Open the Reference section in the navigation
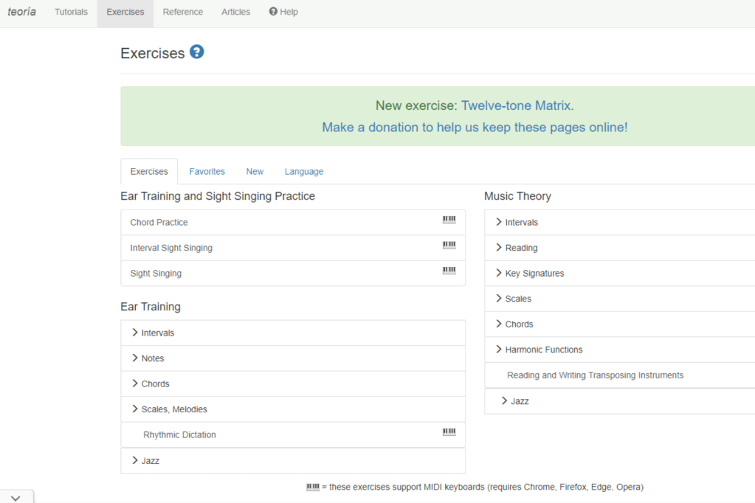Viewport: 755px width, 503px height. pyautogui.click(x=182, y=12)
